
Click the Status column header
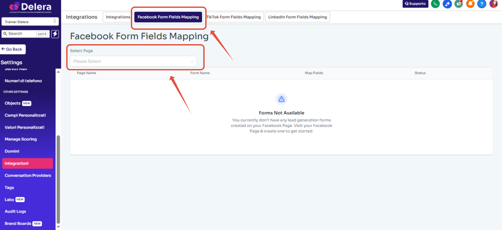tap(420, 73)
